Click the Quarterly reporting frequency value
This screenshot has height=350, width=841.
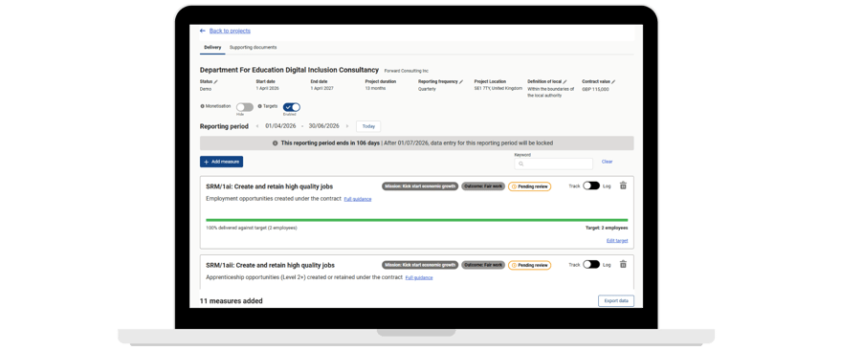[x=427, y=89]
